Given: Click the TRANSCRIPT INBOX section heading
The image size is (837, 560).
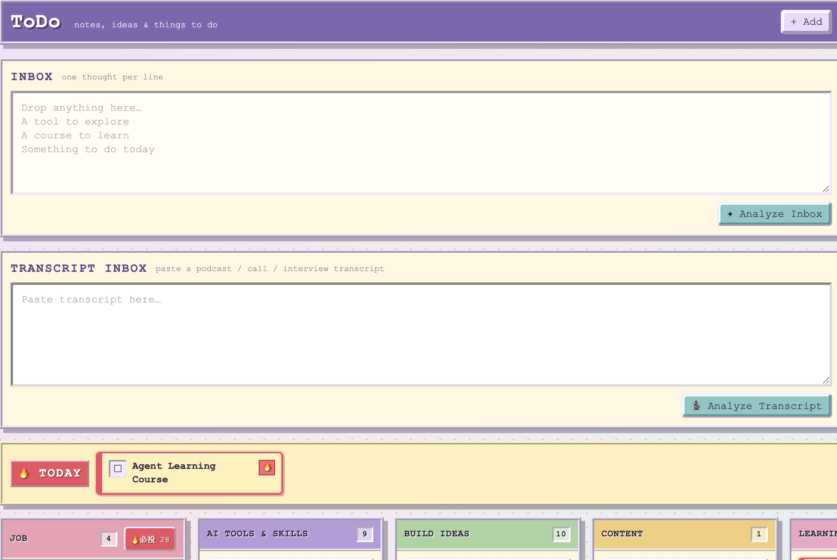Looking at the screenshot, I should 79,268.
